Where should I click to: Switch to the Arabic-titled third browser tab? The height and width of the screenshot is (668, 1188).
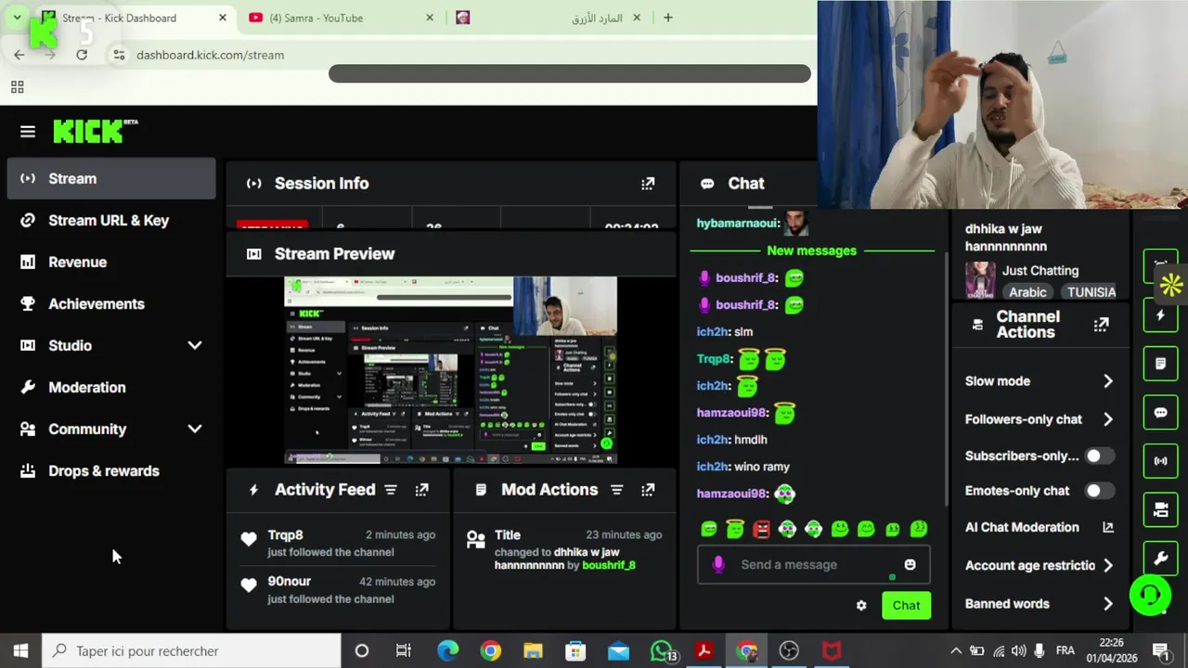click(x=548, y=18)
